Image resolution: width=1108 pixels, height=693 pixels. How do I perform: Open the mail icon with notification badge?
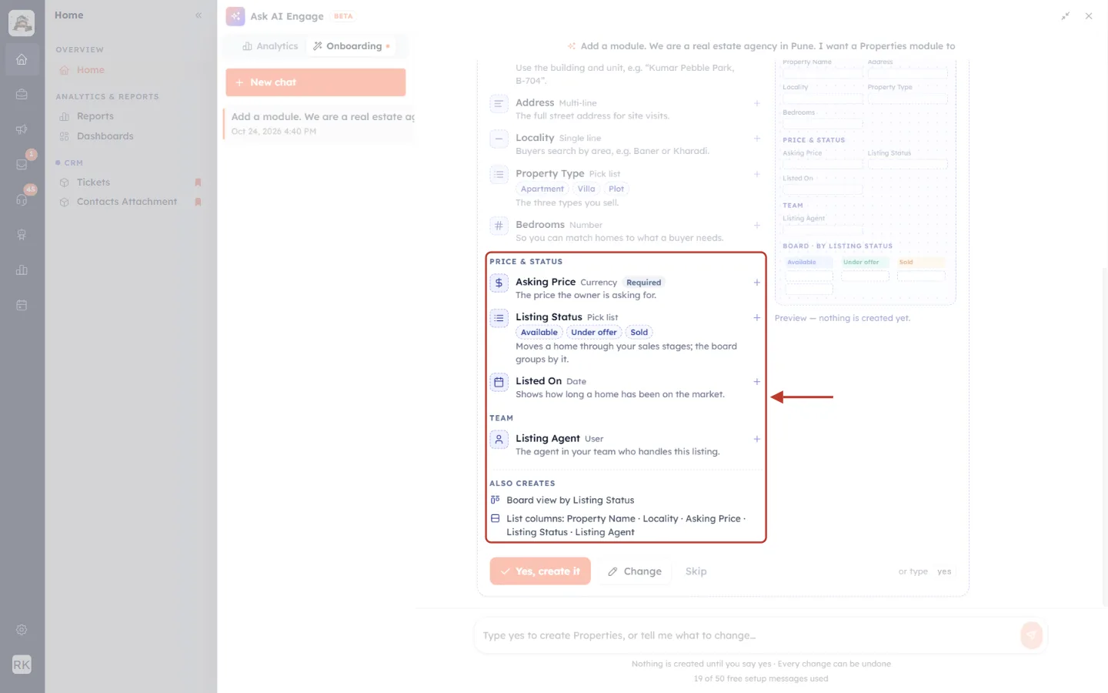tap(22, 164)
